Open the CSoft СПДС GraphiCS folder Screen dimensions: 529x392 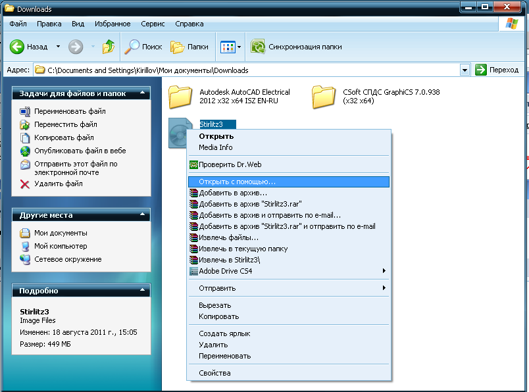pos(323,97)
